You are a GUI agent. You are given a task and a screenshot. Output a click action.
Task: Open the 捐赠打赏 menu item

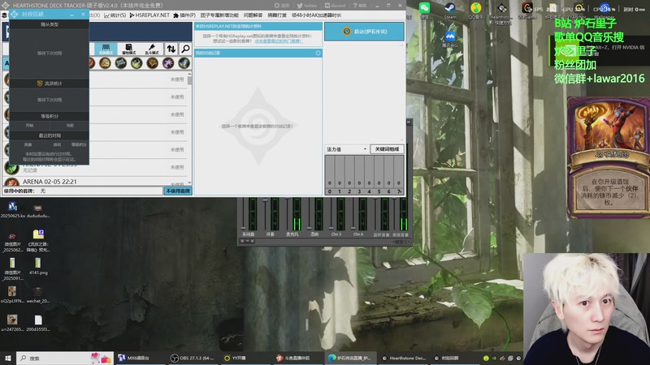tap(277, 15)
